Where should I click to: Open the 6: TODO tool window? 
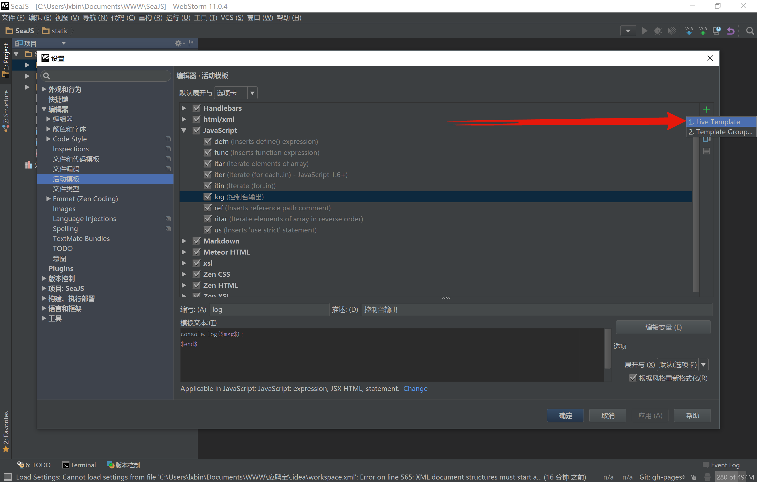coord(34,465)
